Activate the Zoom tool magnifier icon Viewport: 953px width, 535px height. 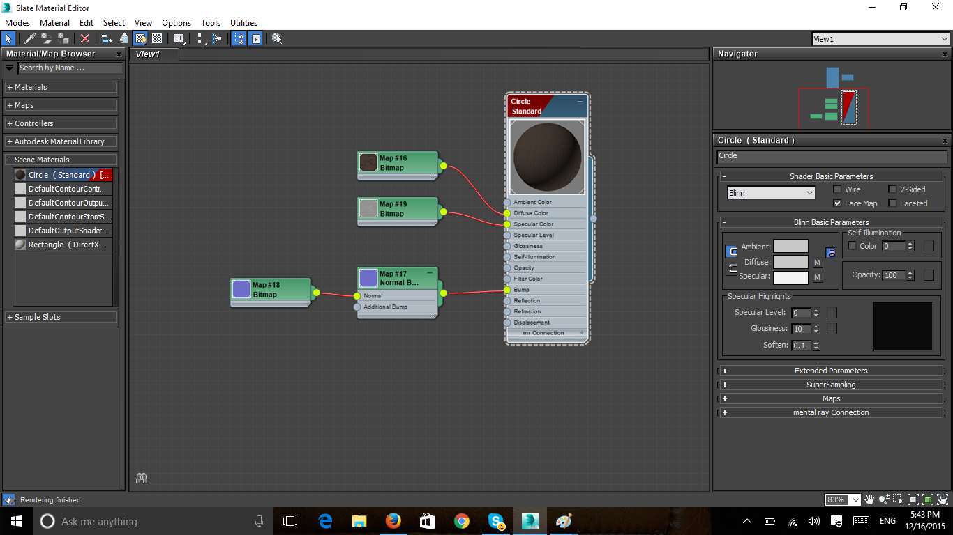[x=883, y=499]
